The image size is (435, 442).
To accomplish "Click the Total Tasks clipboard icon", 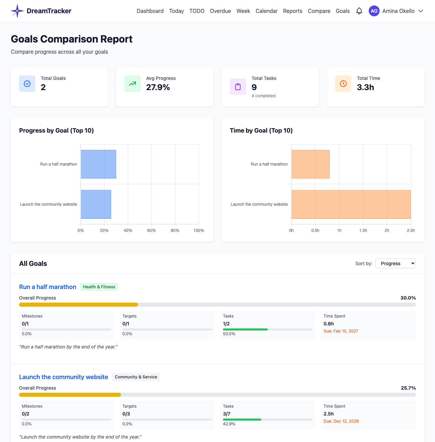I will [x=238, y=87].
